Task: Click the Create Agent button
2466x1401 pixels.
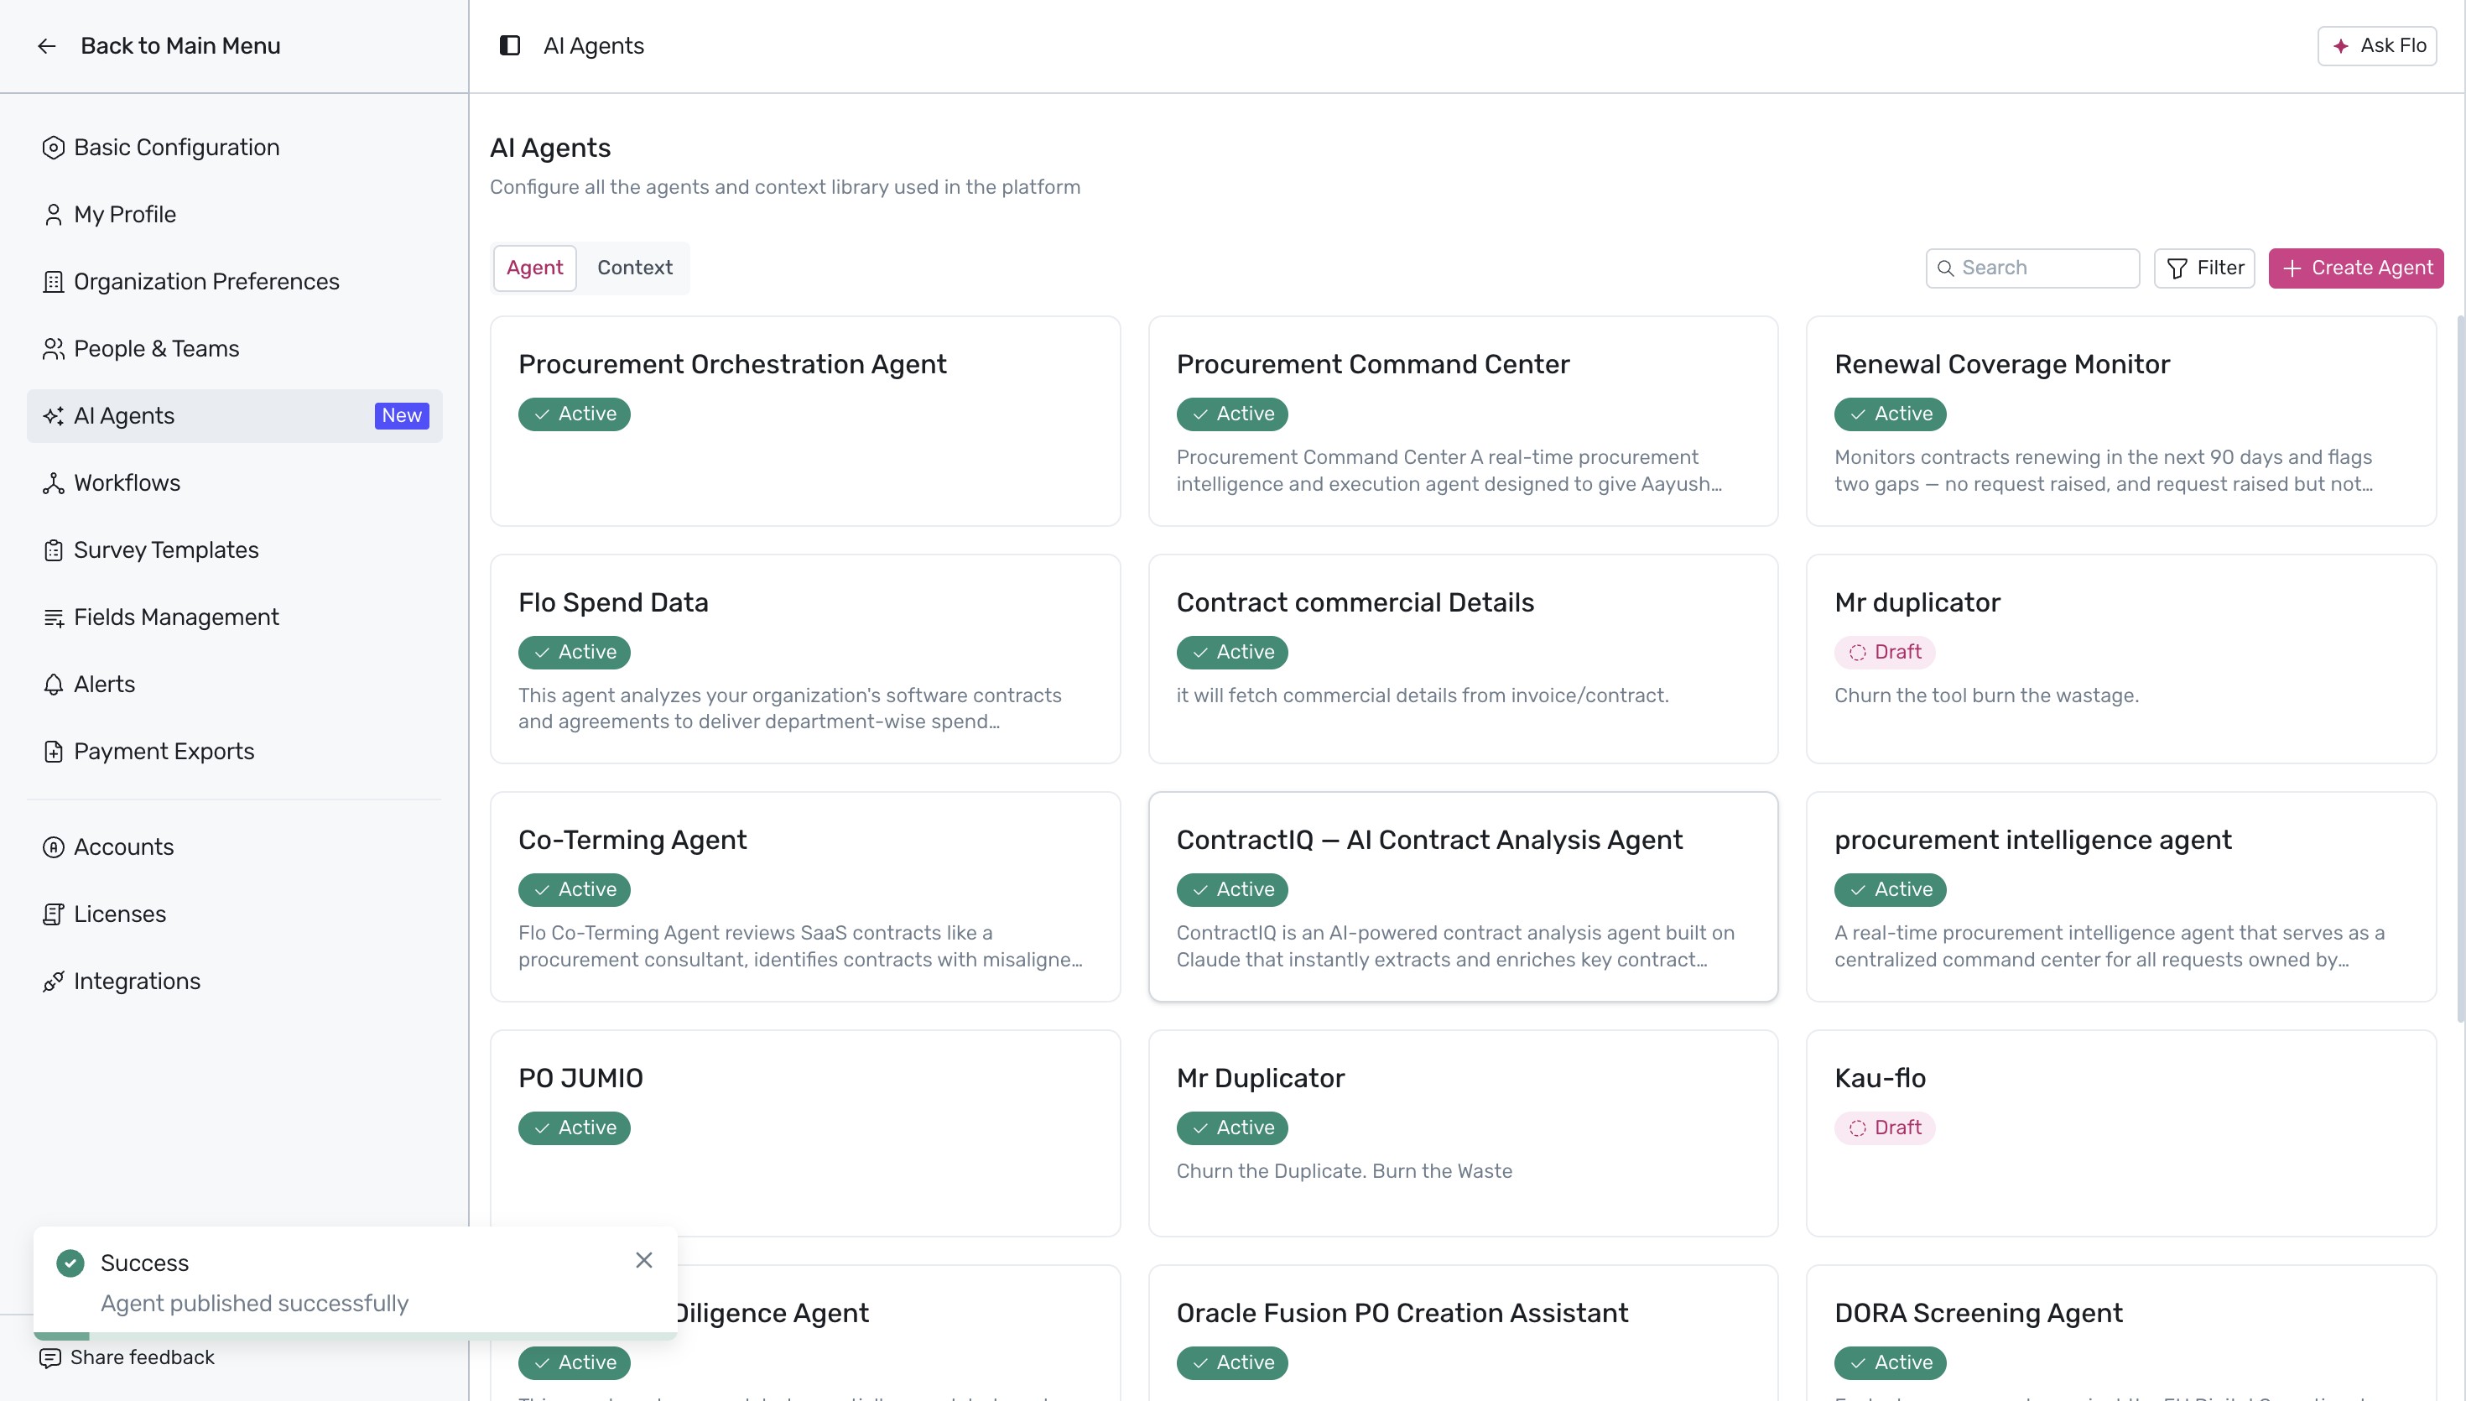Action: pyautogui.click(x=2355, y=268)
